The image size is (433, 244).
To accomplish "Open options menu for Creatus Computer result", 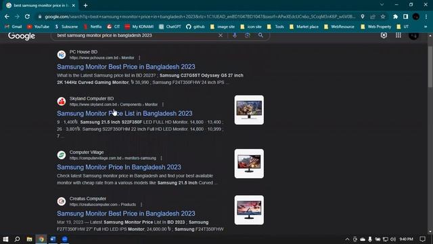I will pyautogui.click(x=141, y=205).
